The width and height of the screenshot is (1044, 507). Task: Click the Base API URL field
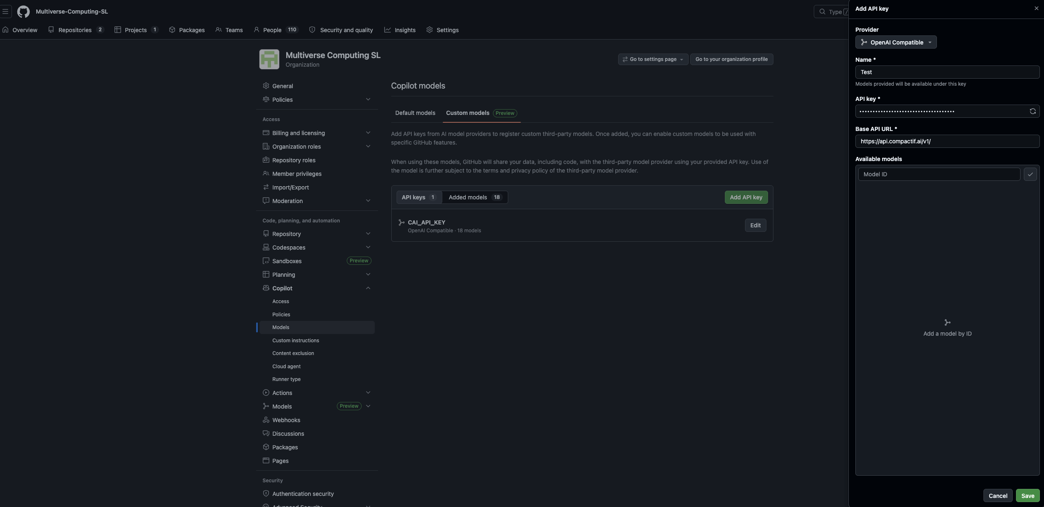947,141
